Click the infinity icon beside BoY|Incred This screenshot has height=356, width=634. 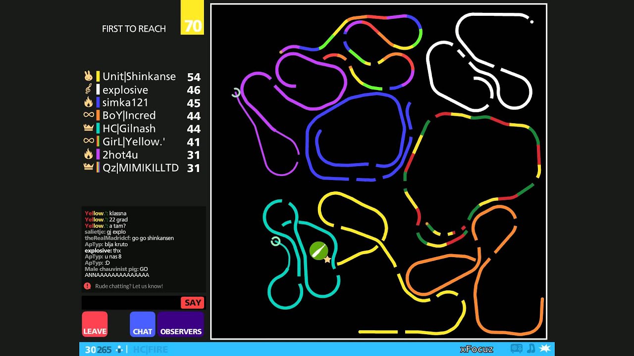pyautogui.click(x=88, y=115)
